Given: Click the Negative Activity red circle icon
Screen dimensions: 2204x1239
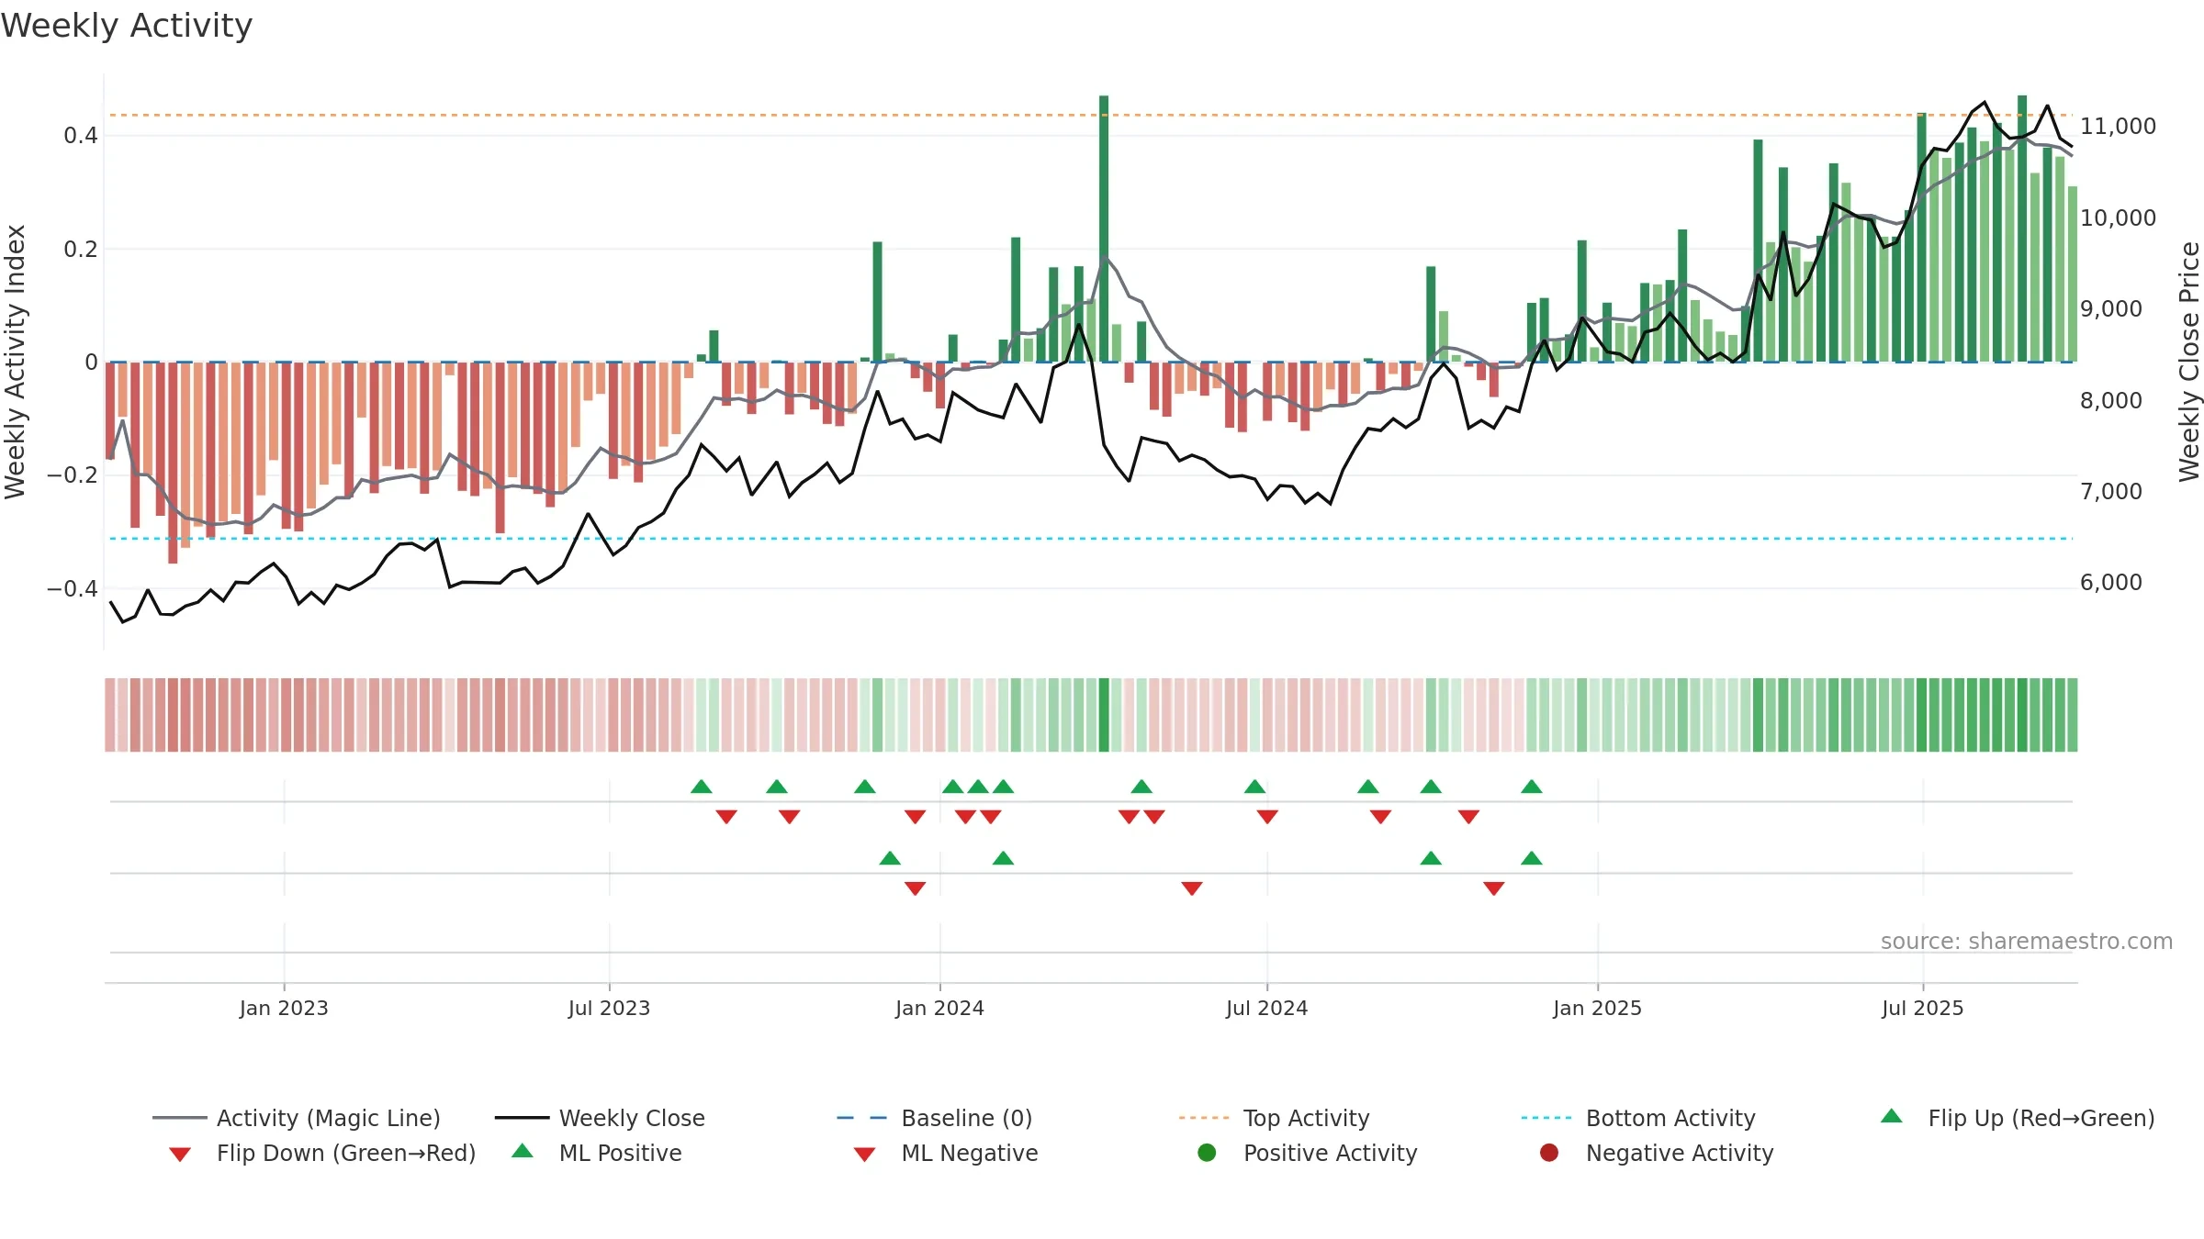Looking at the screenshot, I should 1549,1153.
